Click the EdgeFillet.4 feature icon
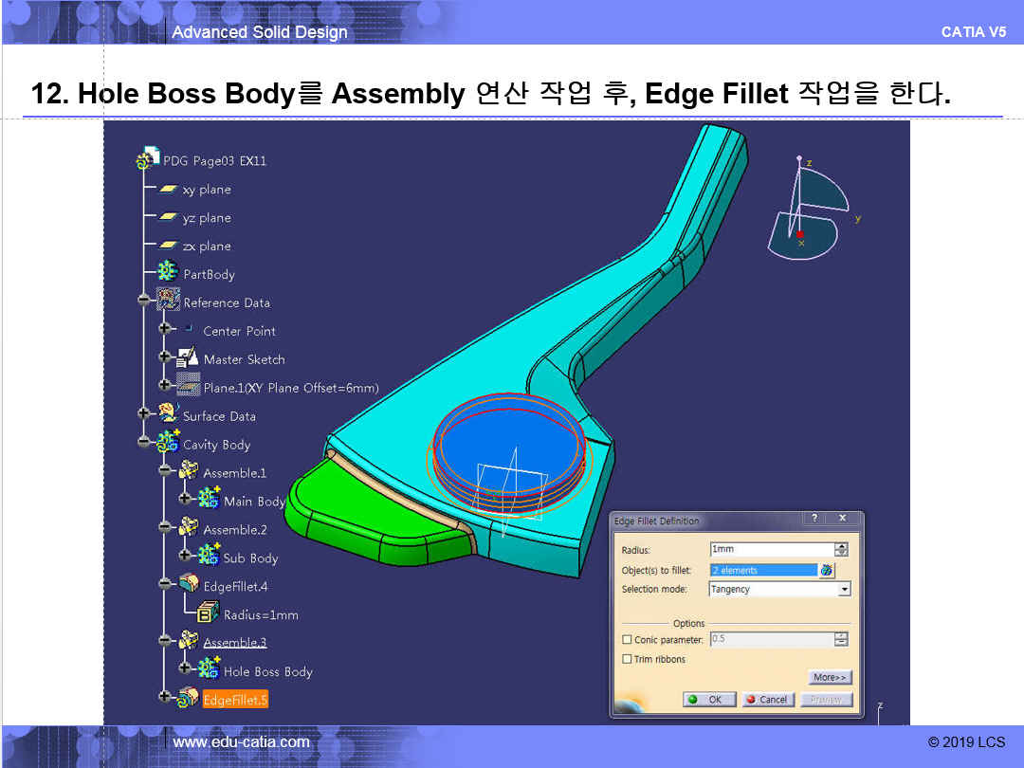Viewport: 1024px width, 768px height. [189, 586]
